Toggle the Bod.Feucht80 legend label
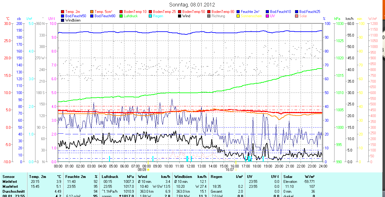This screenshot has width=385, height=197. tap(105, 16)
